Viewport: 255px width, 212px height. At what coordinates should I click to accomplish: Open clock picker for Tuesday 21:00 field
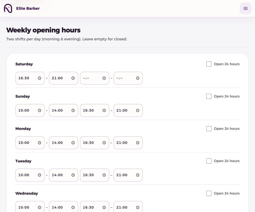click(138, 175)
